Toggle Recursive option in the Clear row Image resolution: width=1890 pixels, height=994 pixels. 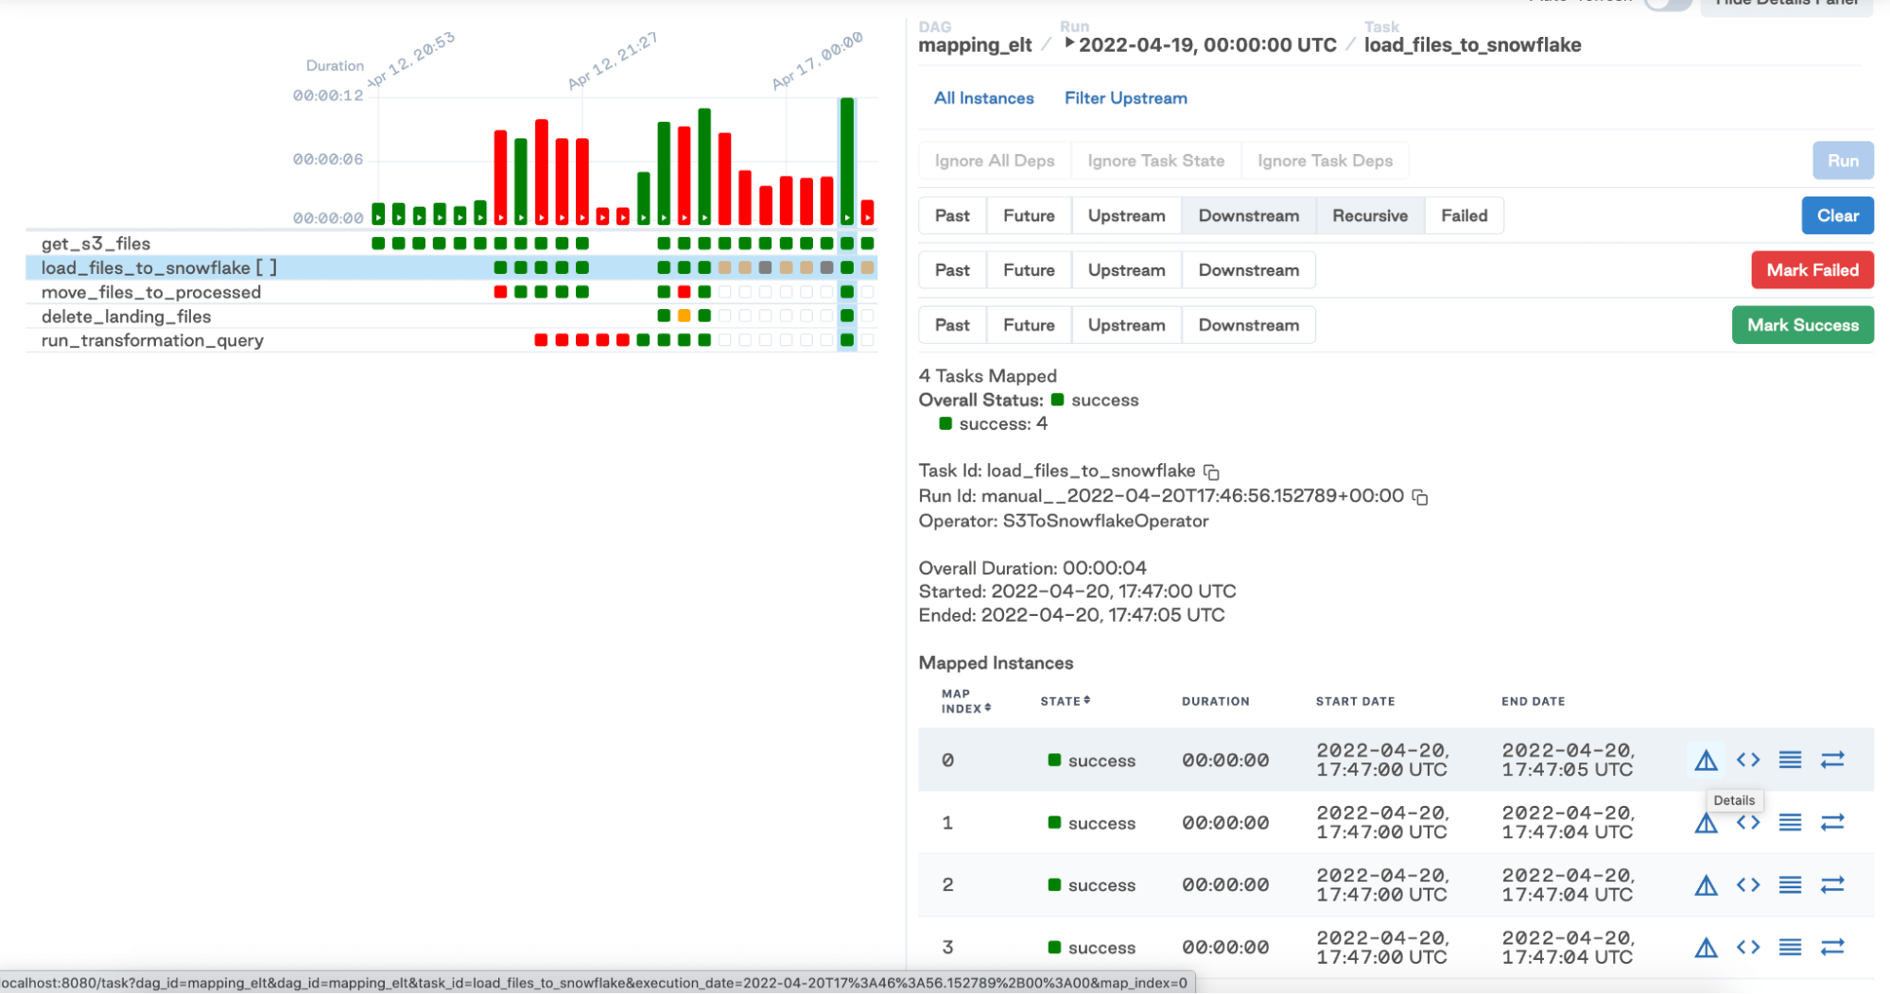(x=1369, y=215)
